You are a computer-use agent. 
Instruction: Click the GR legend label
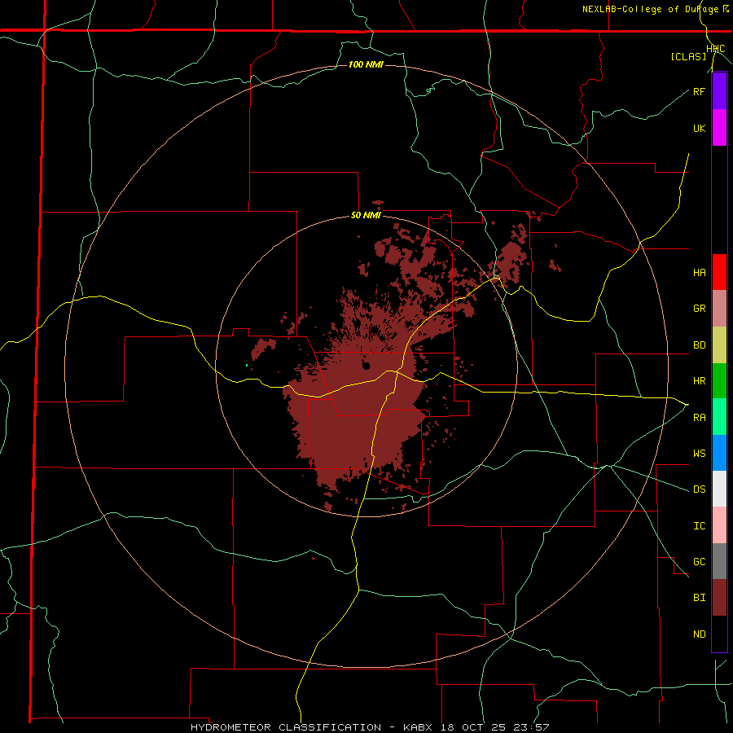click(699, 309)
